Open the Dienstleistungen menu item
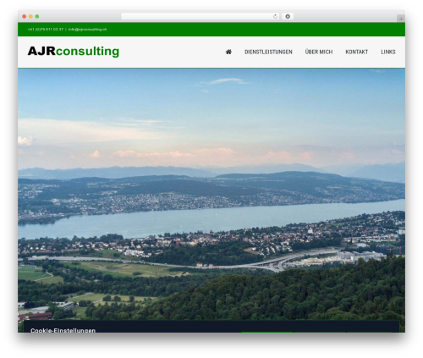This screenshot has height=358, width=423. click(x=268, y=52)
